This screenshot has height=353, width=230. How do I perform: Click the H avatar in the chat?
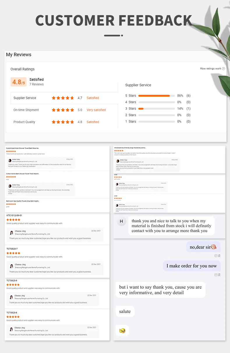tap(121, 221)
